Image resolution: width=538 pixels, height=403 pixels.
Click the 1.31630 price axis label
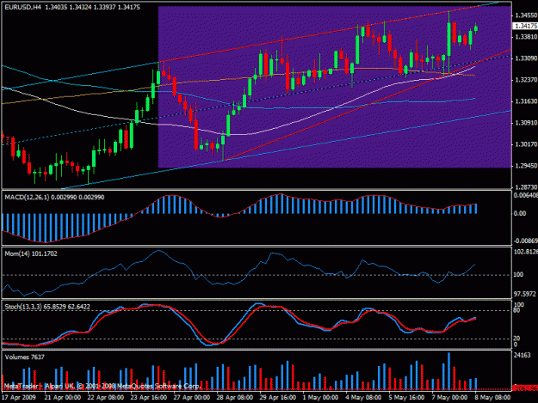[x=526, y=101]
